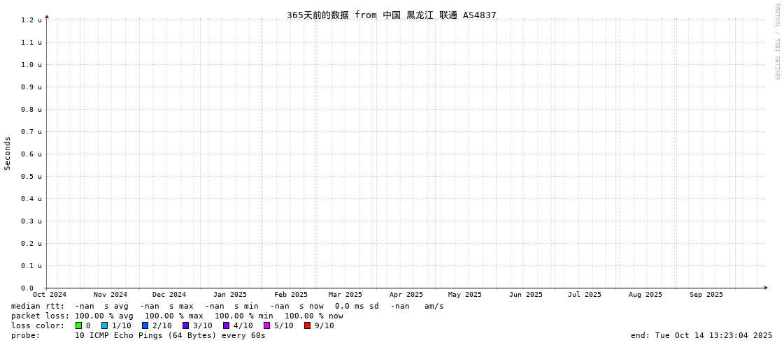Click the packet loss statistics line
This screenshot has height=345, width=784.
tap(177, 316)
